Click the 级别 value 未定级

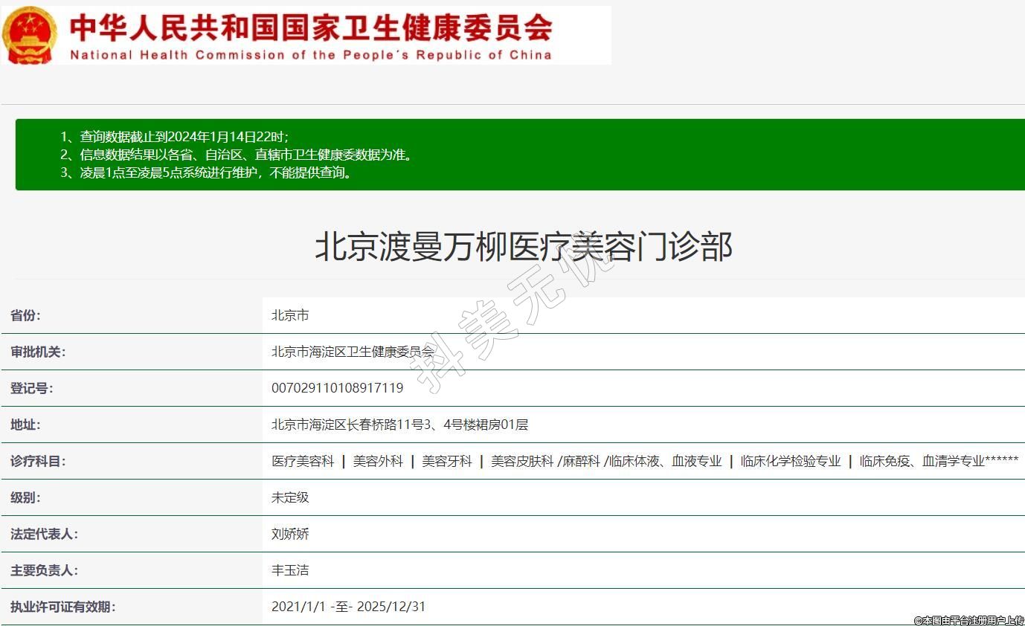[x=290, y=497]
